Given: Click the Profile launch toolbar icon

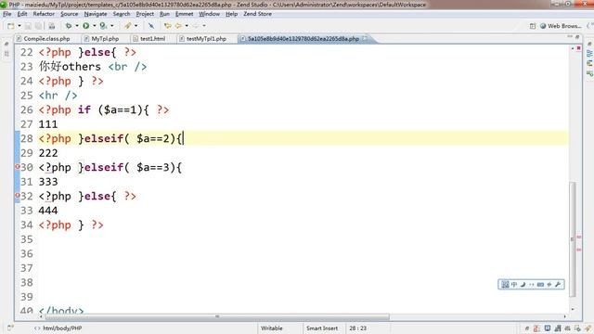Looking at the screenshot, I should (x=103, y=26).
